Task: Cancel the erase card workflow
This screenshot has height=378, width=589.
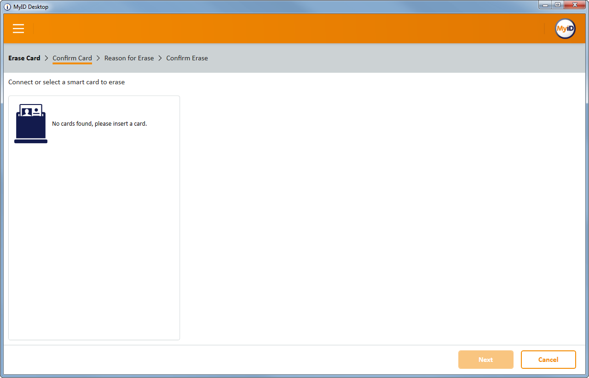Action: coord(548,360)
